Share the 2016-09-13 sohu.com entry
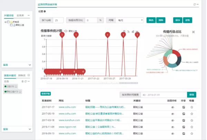207x140 pixels. pyautogui.click(x=184, y=133)
